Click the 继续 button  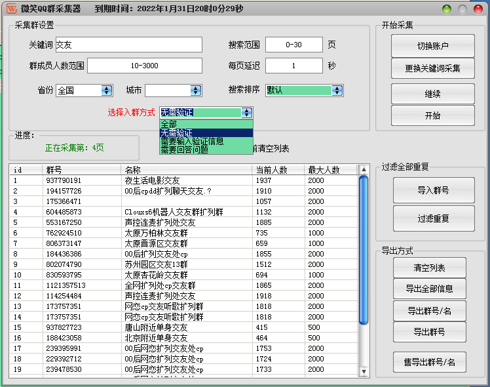click(433, 94)
